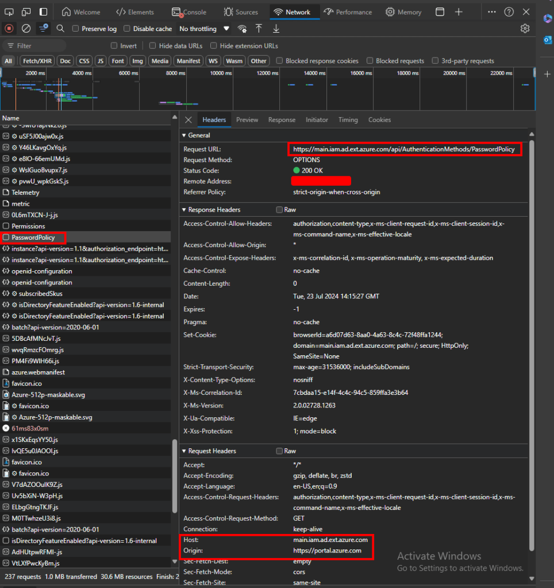
Task: Click the export HAR download icon
Action: [x=276, y=28]
